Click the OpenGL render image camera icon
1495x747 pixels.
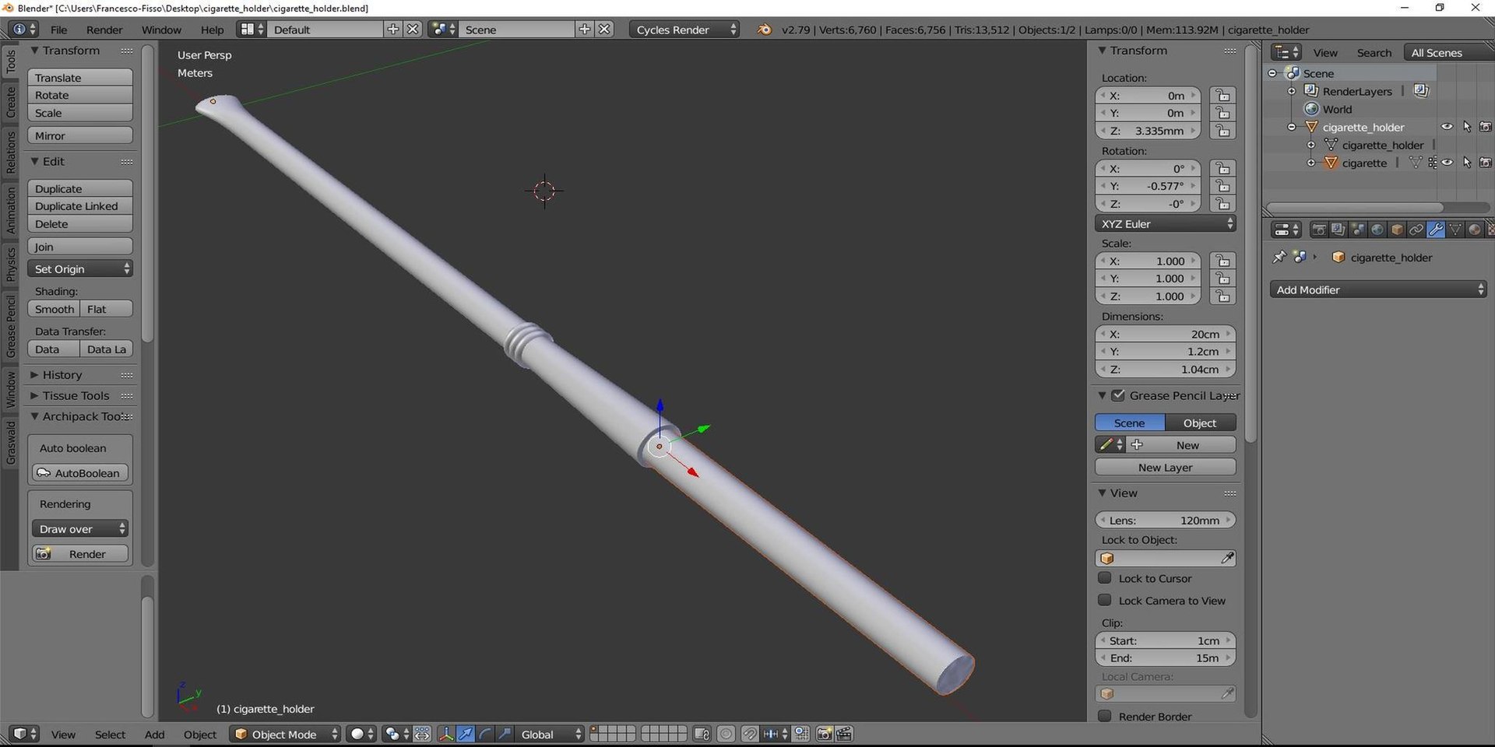[x=824, y=734]
